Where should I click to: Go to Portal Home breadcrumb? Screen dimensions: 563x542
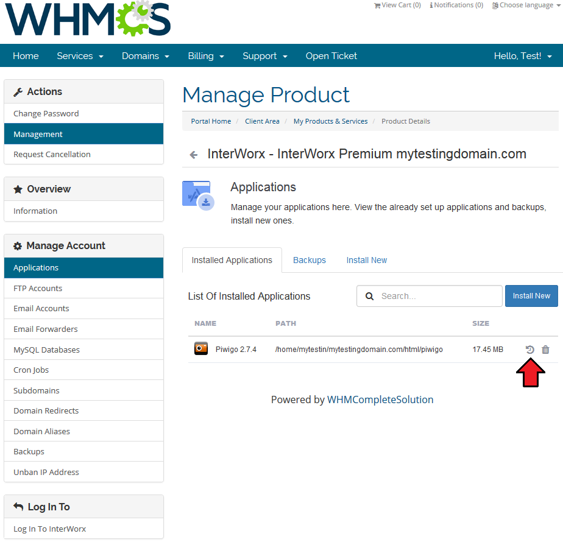(211, 121)
